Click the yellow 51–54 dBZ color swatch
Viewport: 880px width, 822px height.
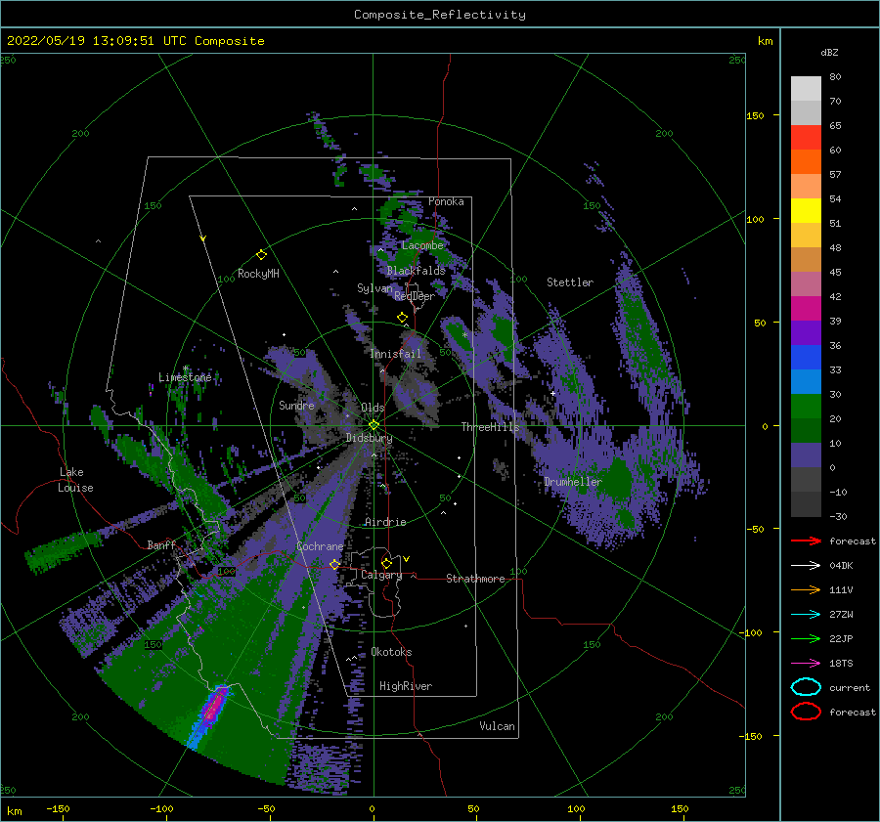[806, 211]
